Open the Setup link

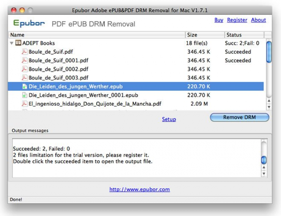tap(169, 119)
